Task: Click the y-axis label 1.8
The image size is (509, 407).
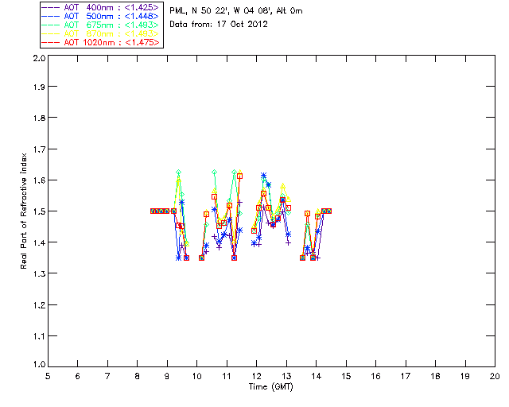Action: (39, 118)
